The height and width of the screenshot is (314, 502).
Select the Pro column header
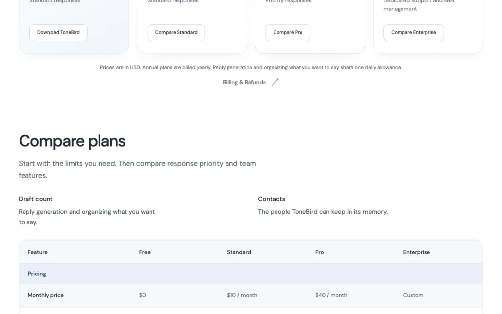319,252
